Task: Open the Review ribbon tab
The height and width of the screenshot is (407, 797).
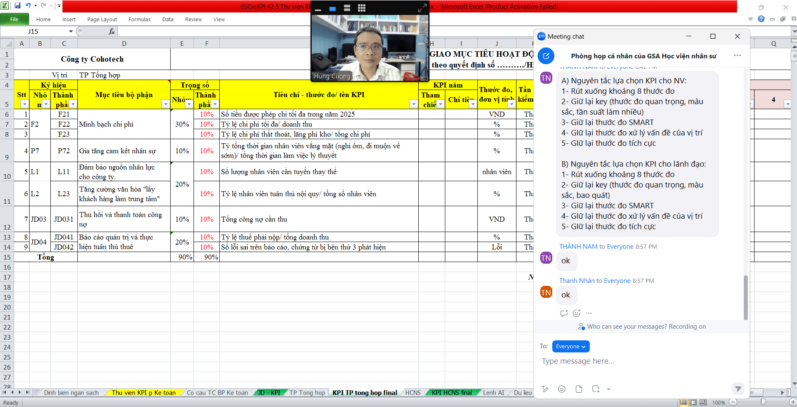Action: [194, 19]
